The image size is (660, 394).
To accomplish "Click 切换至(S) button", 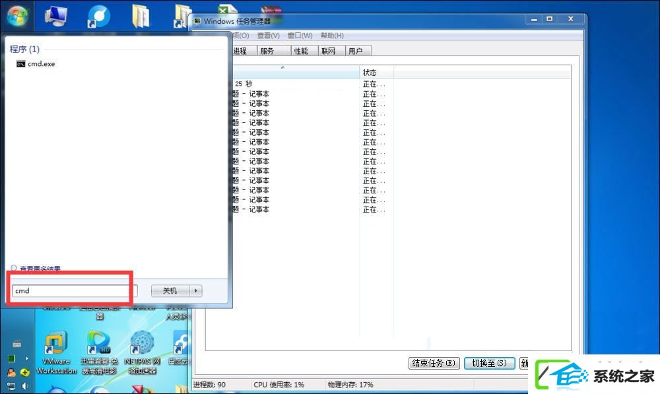I will [490, 363].
